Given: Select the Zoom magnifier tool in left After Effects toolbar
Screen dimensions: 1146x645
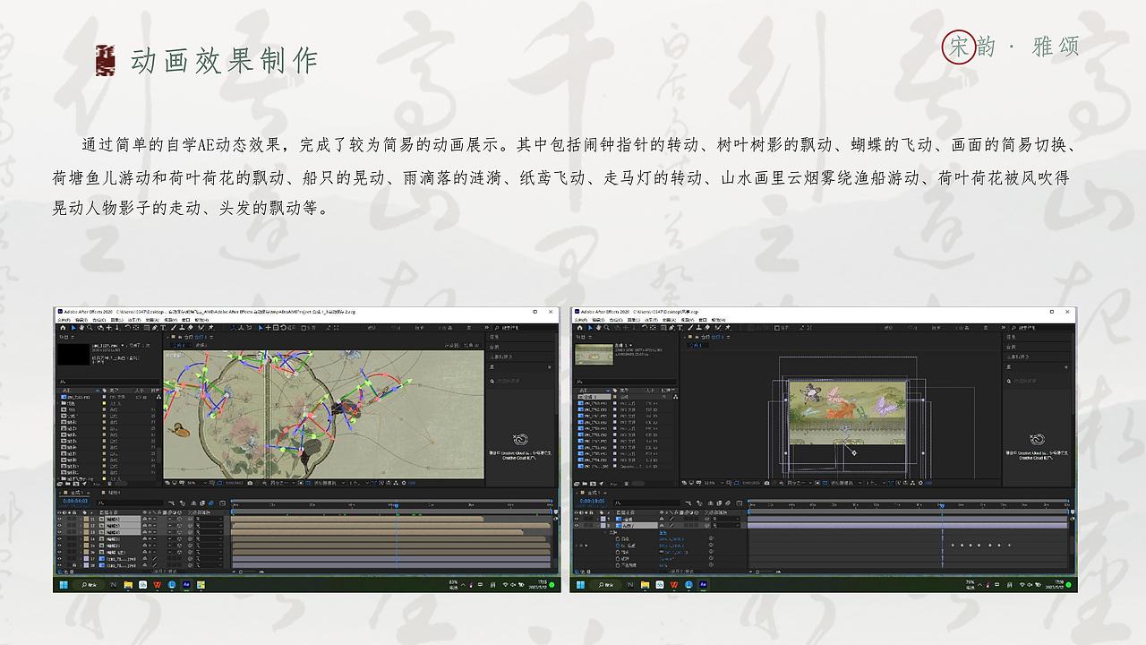Looking at the screenshot, I should click(x=90, y=328).
